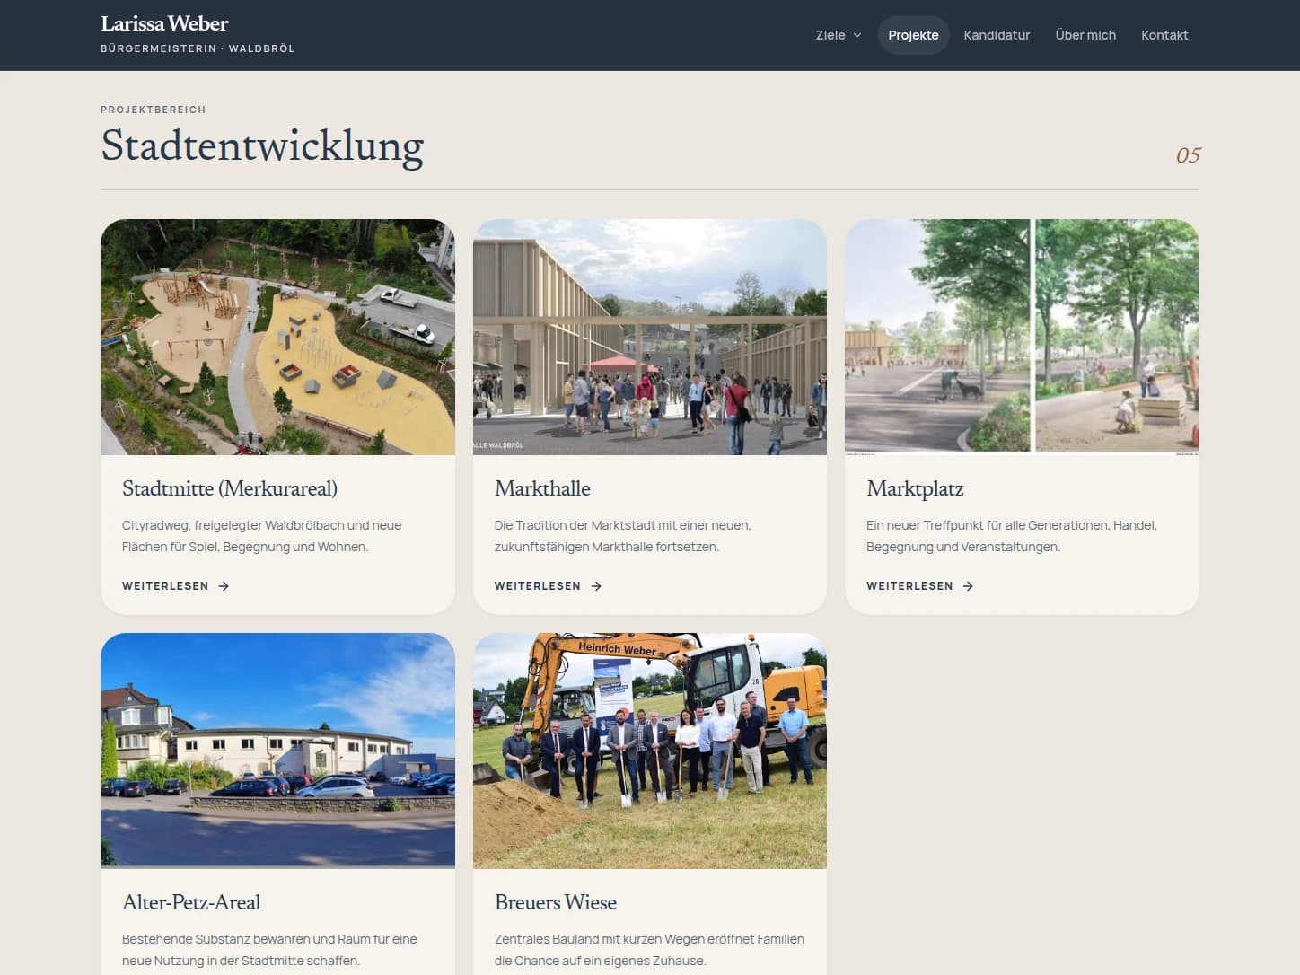Click the Breuers Wiese card title
The image size is (1300, 975).
coord(556,902)
